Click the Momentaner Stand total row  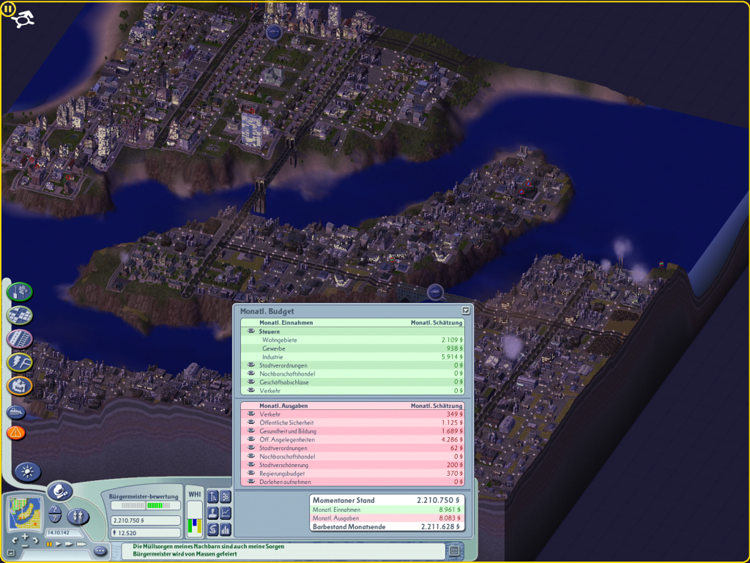[x=387, y=500]
